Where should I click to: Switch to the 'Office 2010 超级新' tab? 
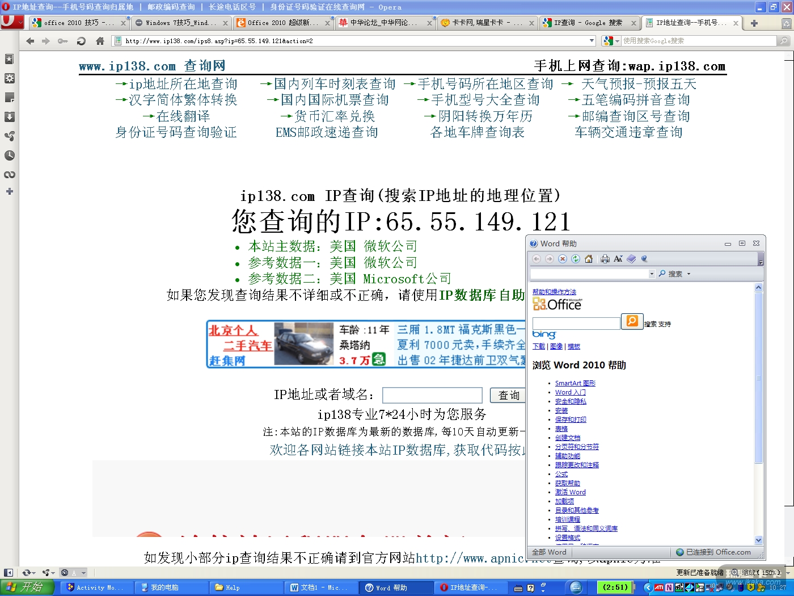coord(284,23)
